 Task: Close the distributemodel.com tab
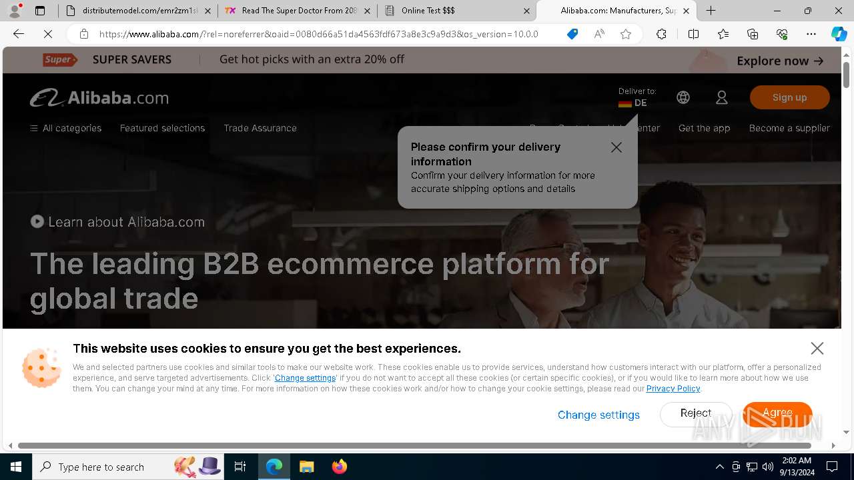[208, 11]
